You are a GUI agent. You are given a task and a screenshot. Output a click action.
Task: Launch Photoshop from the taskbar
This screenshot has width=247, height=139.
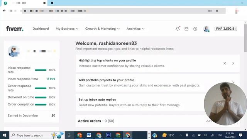(x=108, y=135)
